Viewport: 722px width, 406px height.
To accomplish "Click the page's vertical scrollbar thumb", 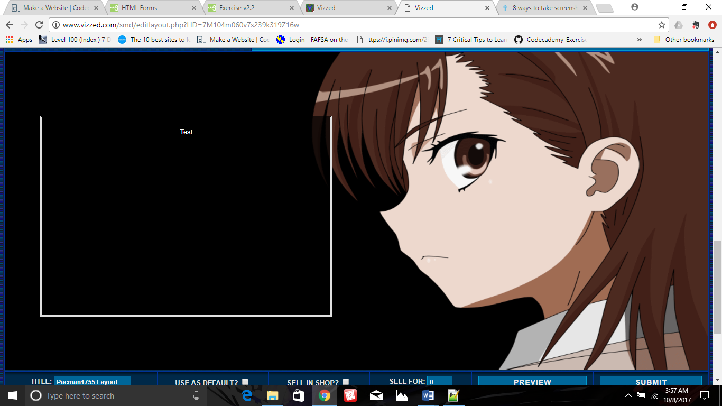I will pos(717,287).
